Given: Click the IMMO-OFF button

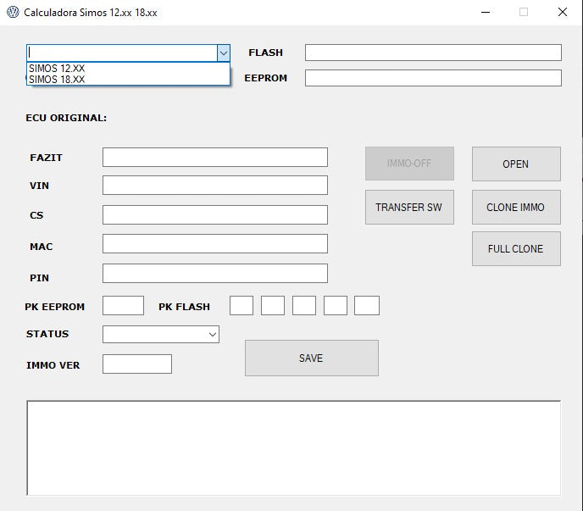Looking at the screenshot, I should click(409, 164).
